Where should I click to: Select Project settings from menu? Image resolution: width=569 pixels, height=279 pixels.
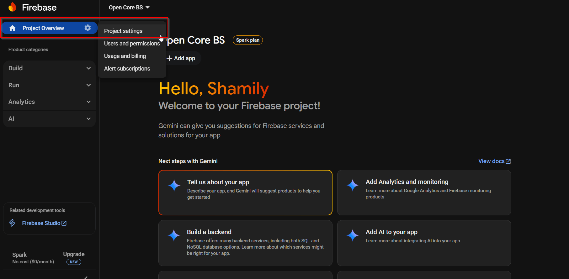point(123,31)
